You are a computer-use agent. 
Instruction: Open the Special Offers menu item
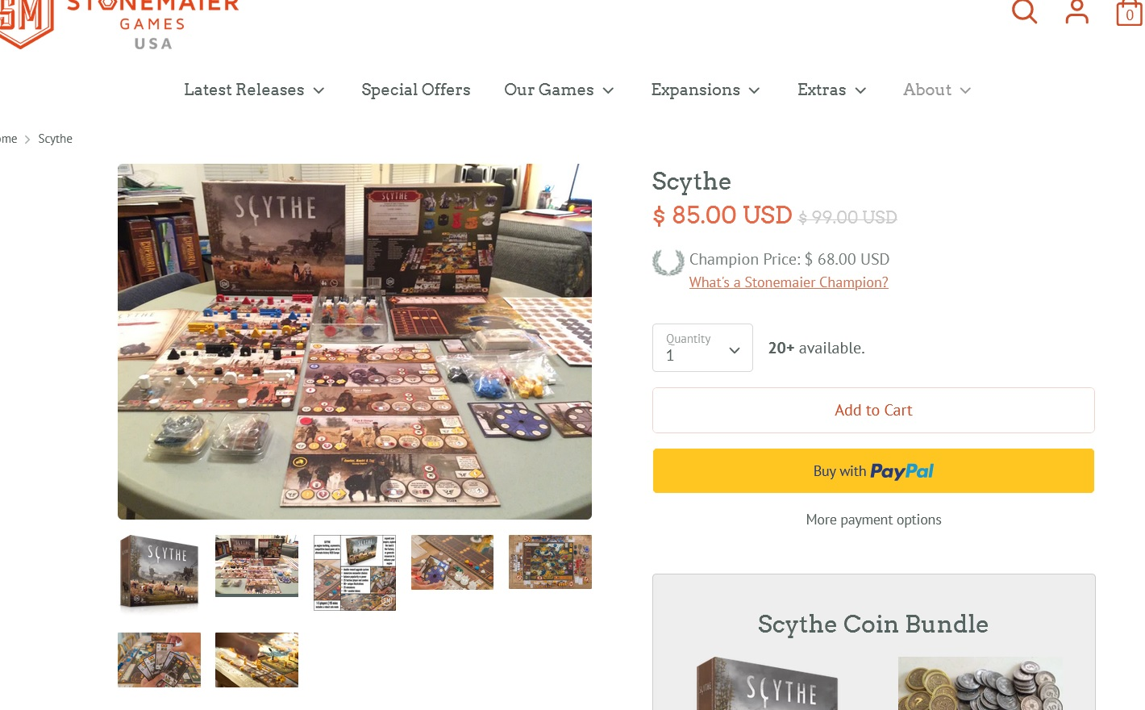coord(416,90)
